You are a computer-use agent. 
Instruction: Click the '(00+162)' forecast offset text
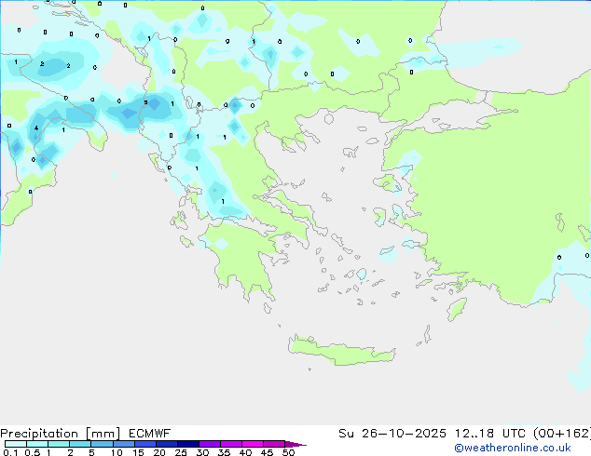click(562, 434)
